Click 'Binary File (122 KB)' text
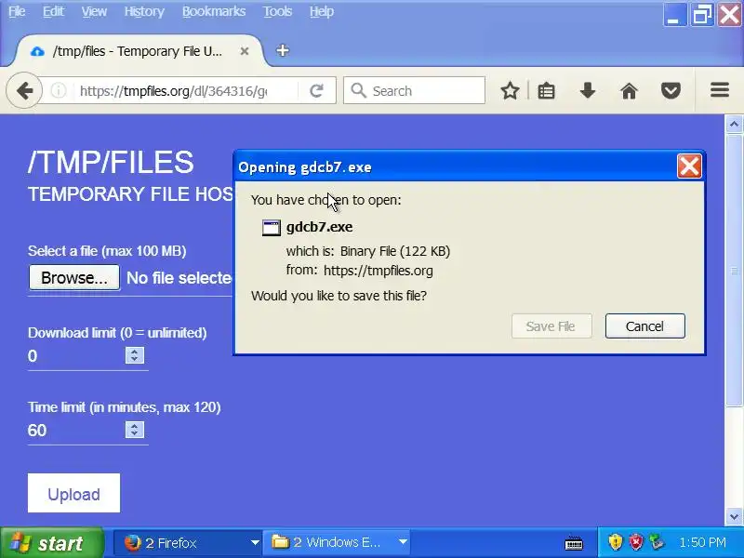This screenshot has width=744, height=558. click(x=394, y=251)
